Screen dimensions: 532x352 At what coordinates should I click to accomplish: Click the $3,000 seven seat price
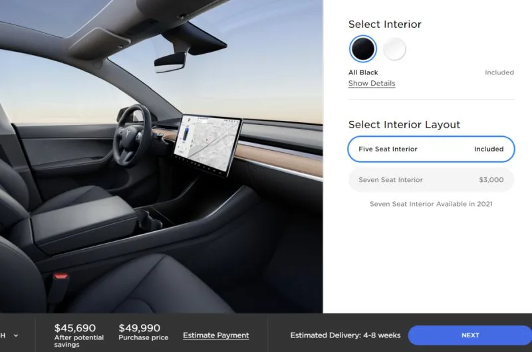(x=491, y=180)
